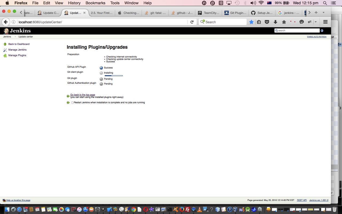Click the blue Success status ball for GitHub API Plugin
Viewport: 342px width, 214px height.
click(x=101, y=68)
